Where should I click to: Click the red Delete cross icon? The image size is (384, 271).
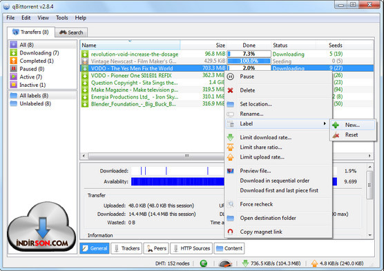(230, 90)
